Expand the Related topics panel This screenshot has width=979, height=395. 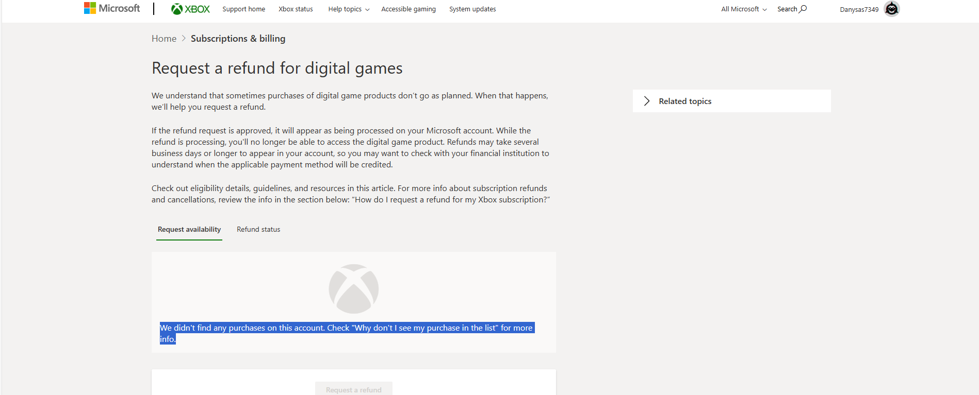pos(731,101)
